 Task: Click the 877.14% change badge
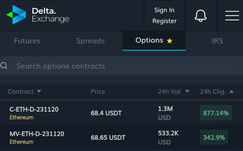(x=216, y=113)
